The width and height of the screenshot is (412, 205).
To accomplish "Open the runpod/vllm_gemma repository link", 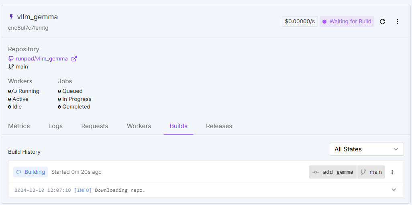I will (x=42, y=58).
